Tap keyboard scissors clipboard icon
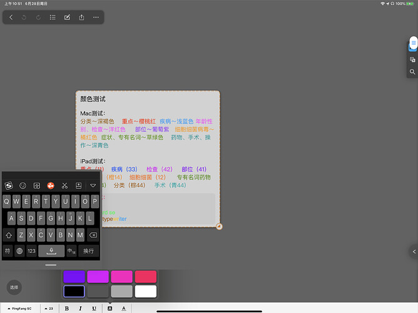 (64, 185)
